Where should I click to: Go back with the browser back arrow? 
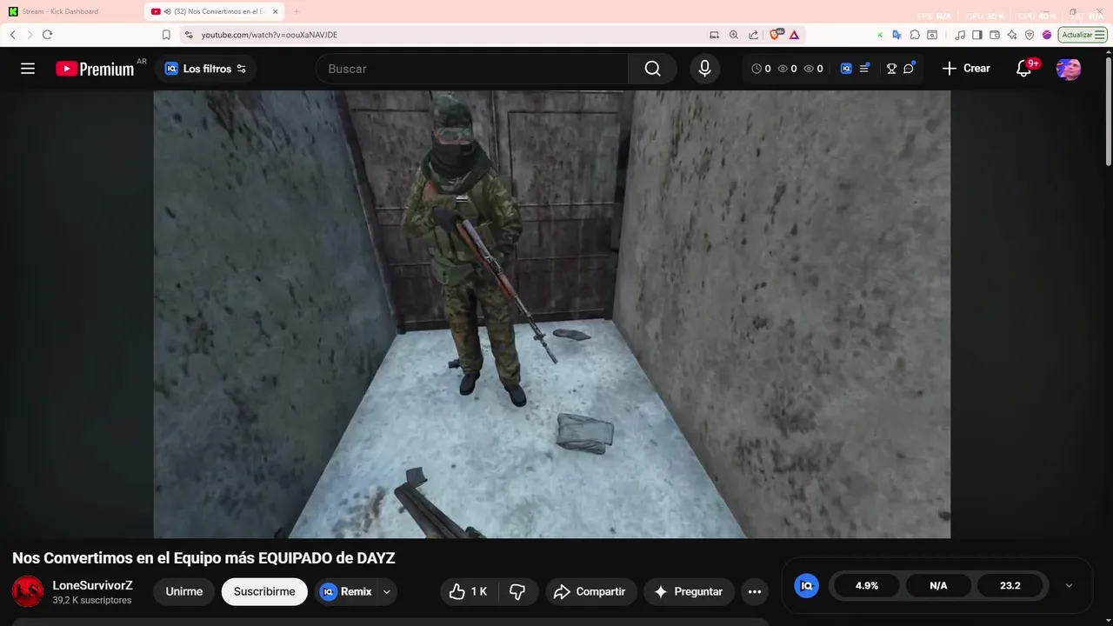[13, 35]
